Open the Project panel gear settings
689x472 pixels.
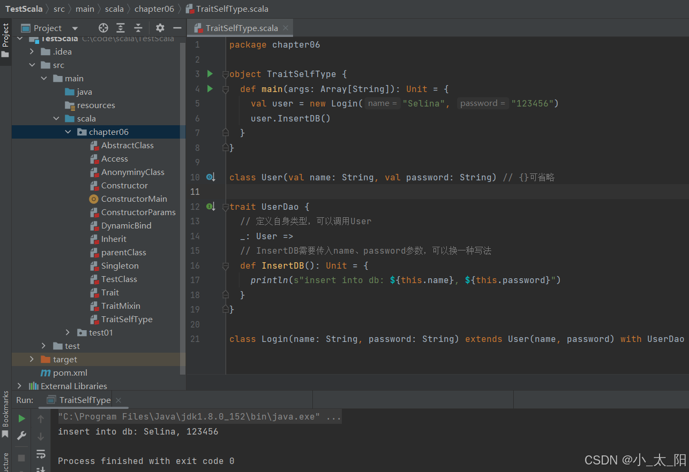coord(160,28)
